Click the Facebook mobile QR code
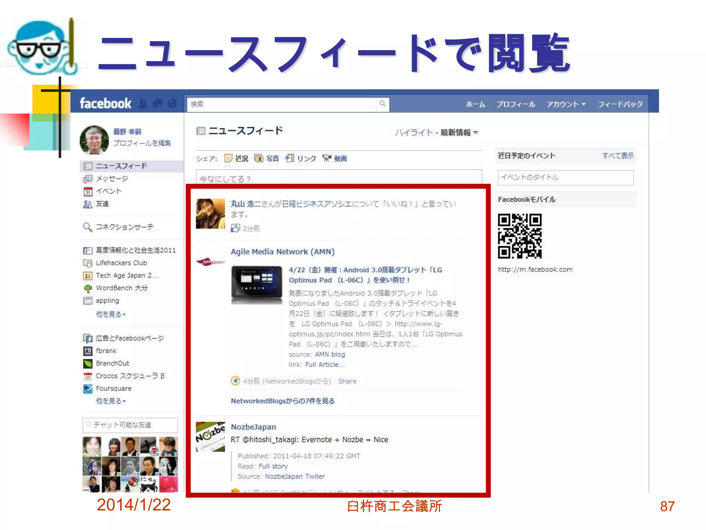The width and height of the screenshot is (706, 530). pos(520,236)
